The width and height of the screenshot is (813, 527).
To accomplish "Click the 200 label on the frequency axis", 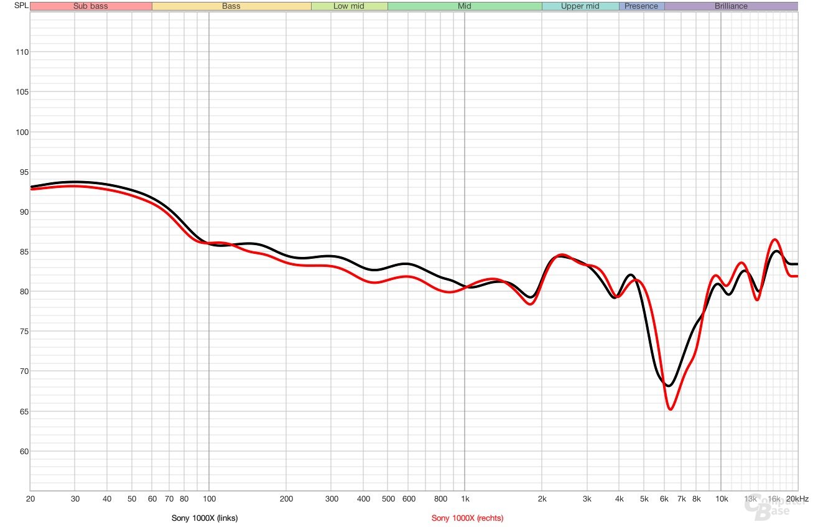I will [x=286, y=499].
